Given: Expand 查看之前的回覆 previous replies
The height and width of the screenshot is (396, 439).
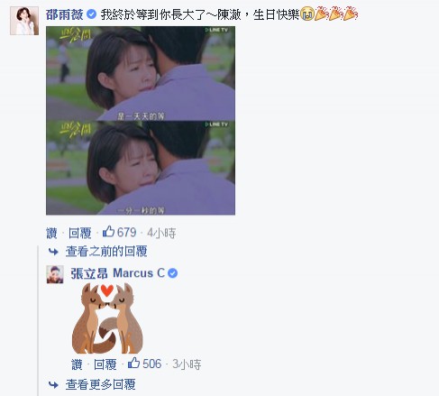Looking at the screenshot, I should coord(106,252).
